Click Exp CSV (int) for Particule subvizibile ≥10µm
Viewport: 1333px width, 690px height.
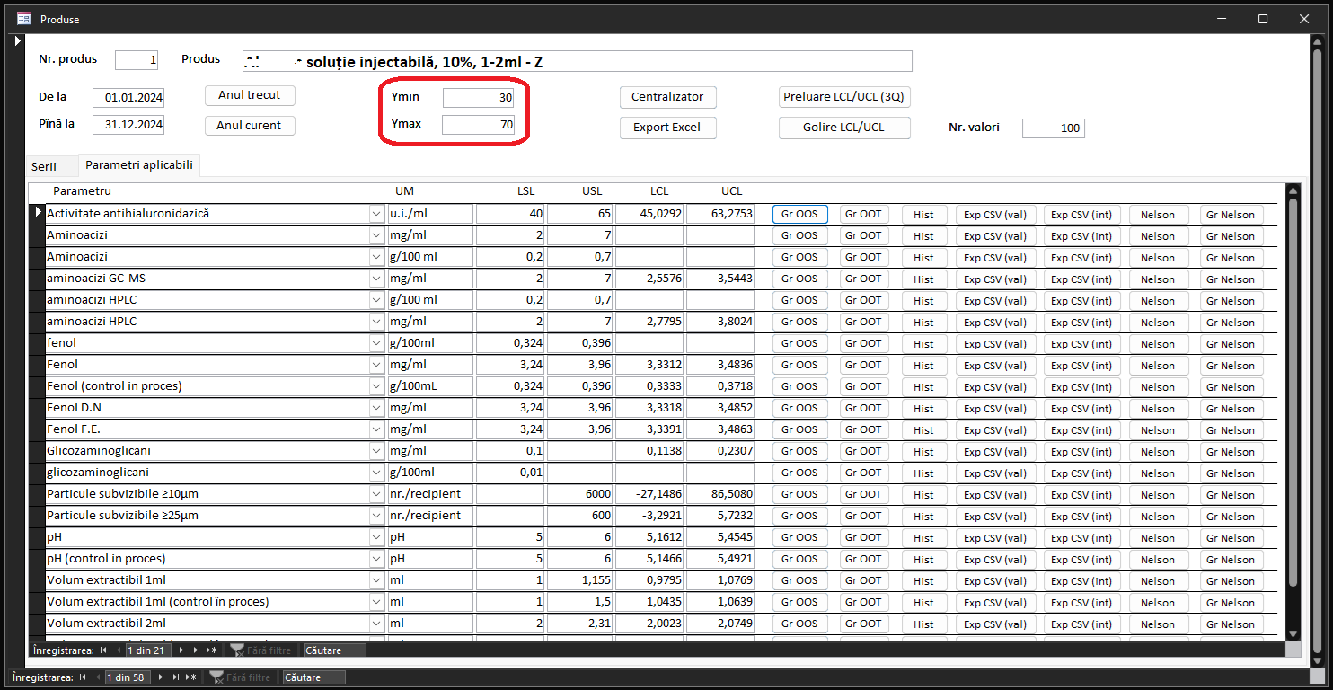1081,494
